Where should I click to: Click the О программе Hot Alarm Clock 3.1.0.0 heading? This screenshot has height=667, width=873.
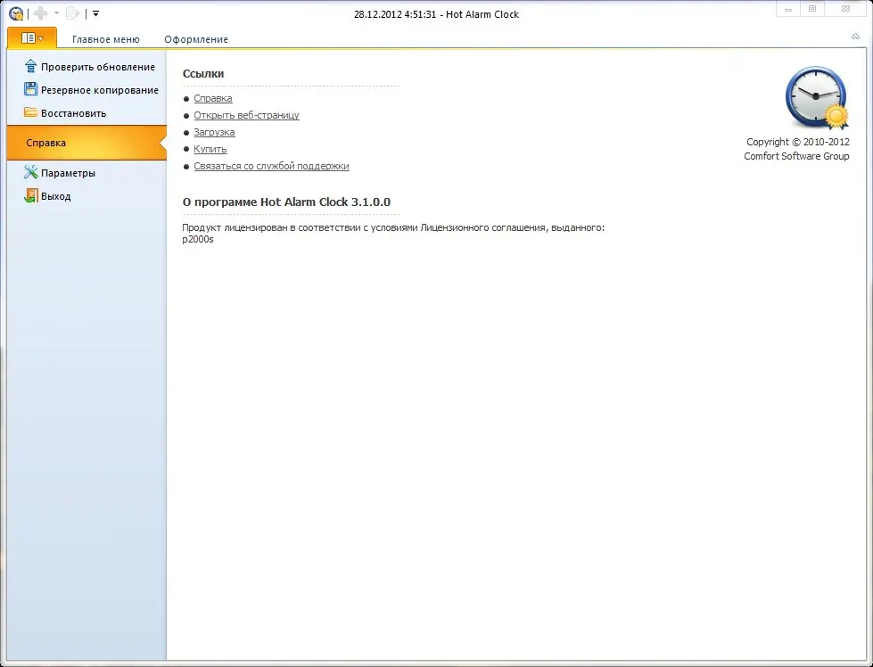(287, 202)
